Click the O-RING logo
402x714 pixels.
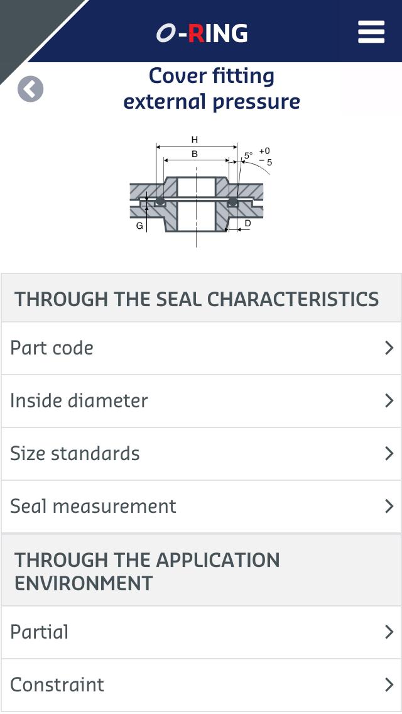[202, 33]
